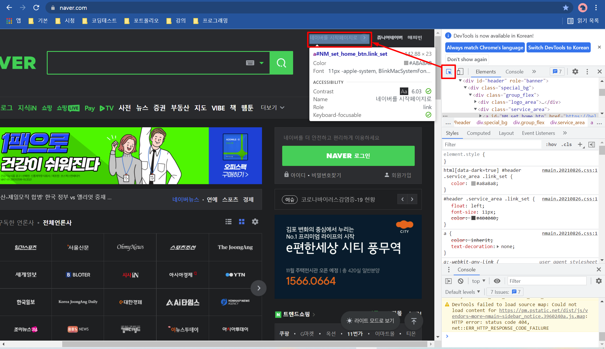Click the new style rule plus icon
The height and width of the screenshot is (349, 605).
(580, 144)
